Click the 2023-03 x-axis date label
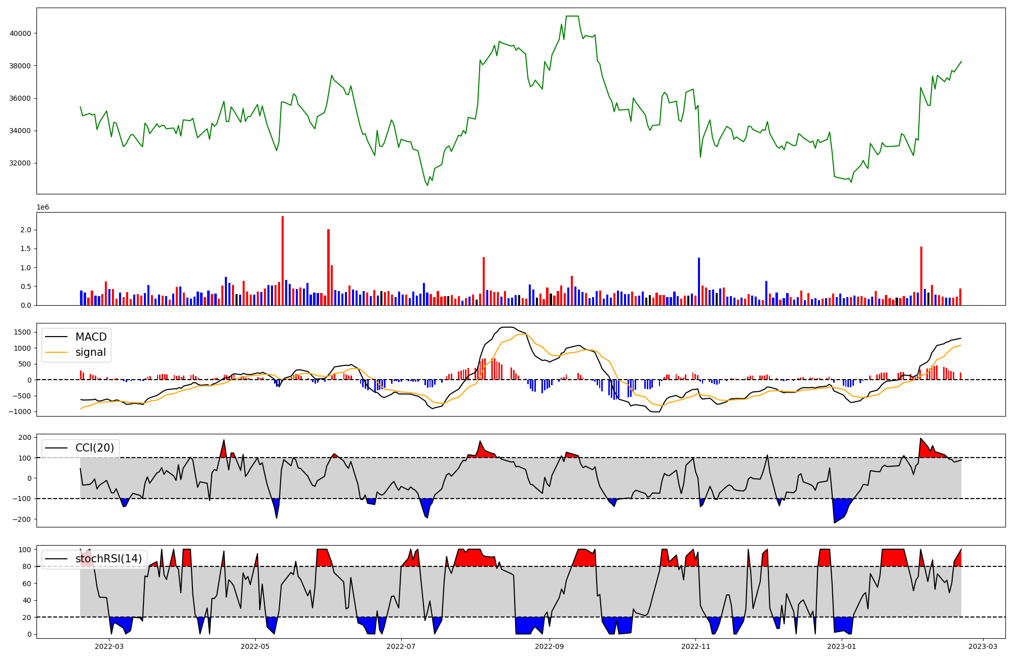 tap(983, 646)
